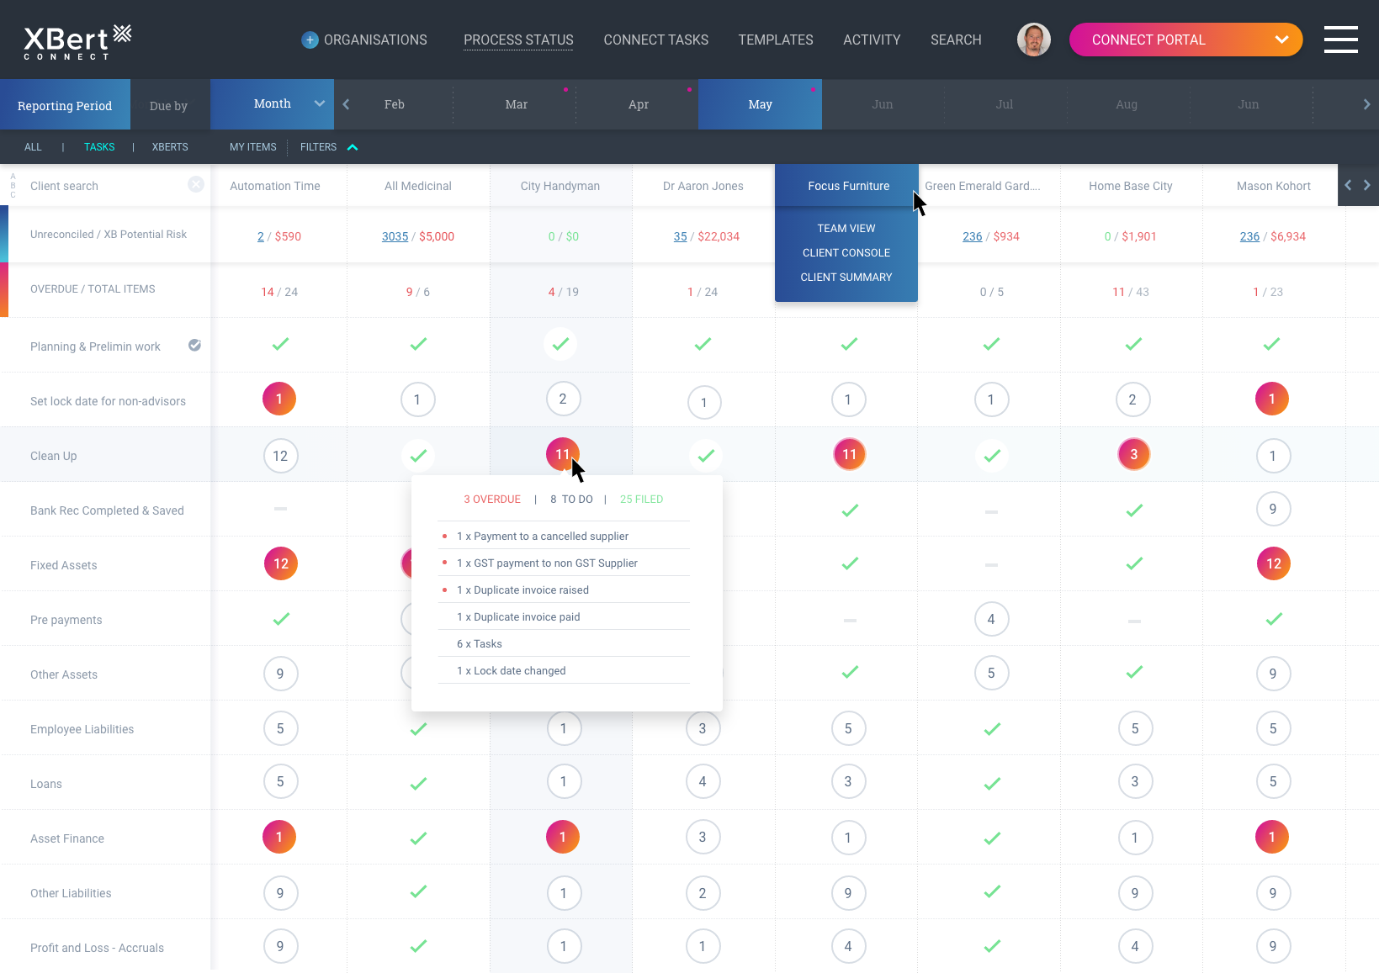
Task: Open the ABC alphabetical sort icon
Action: [13, 186]
